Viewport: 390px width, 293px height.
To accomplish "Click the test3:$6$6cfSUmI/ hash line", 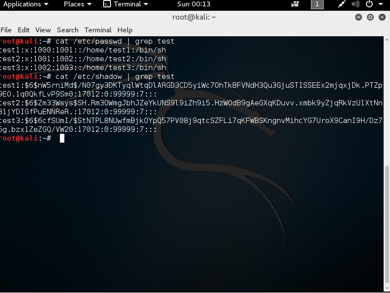I will (191, 125).
